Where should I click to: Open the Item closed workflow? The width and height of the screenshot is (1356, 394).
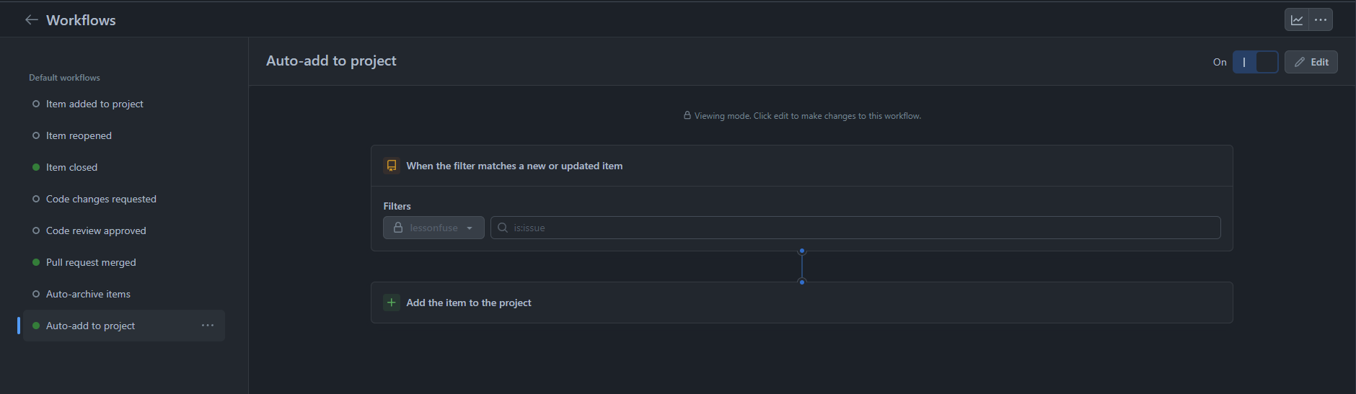click(x=71, y=167)
